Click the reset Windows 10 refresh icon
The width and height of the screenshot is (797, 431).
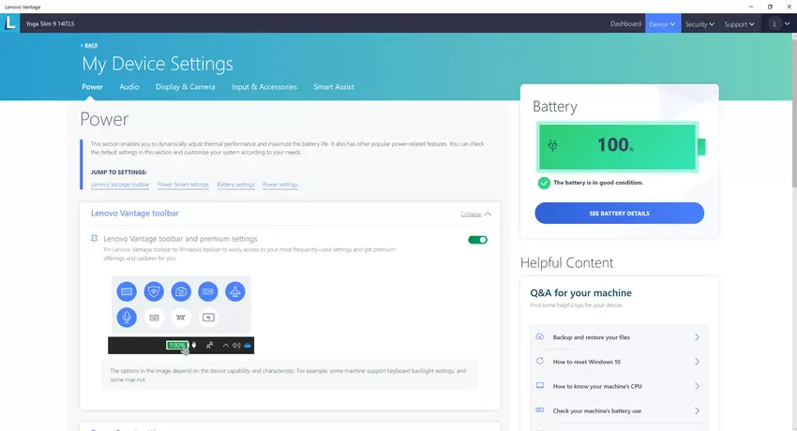point(540,361)
